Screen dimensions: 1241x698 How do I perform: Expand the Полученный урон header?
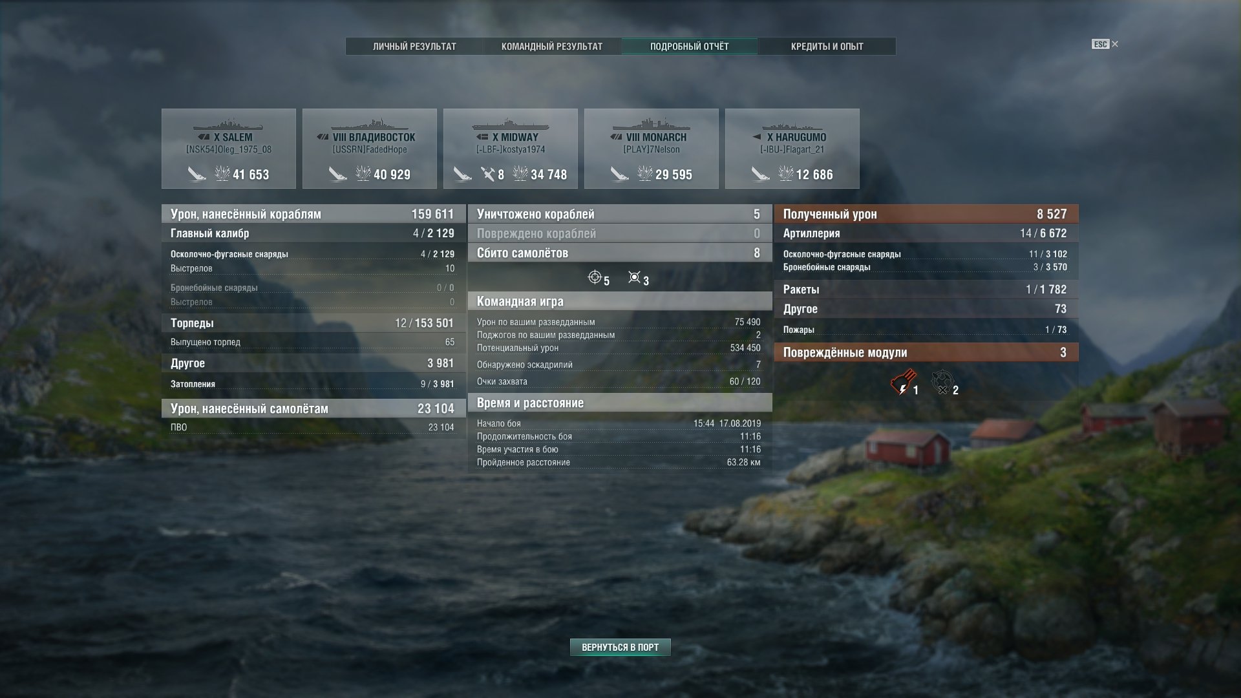926,214
